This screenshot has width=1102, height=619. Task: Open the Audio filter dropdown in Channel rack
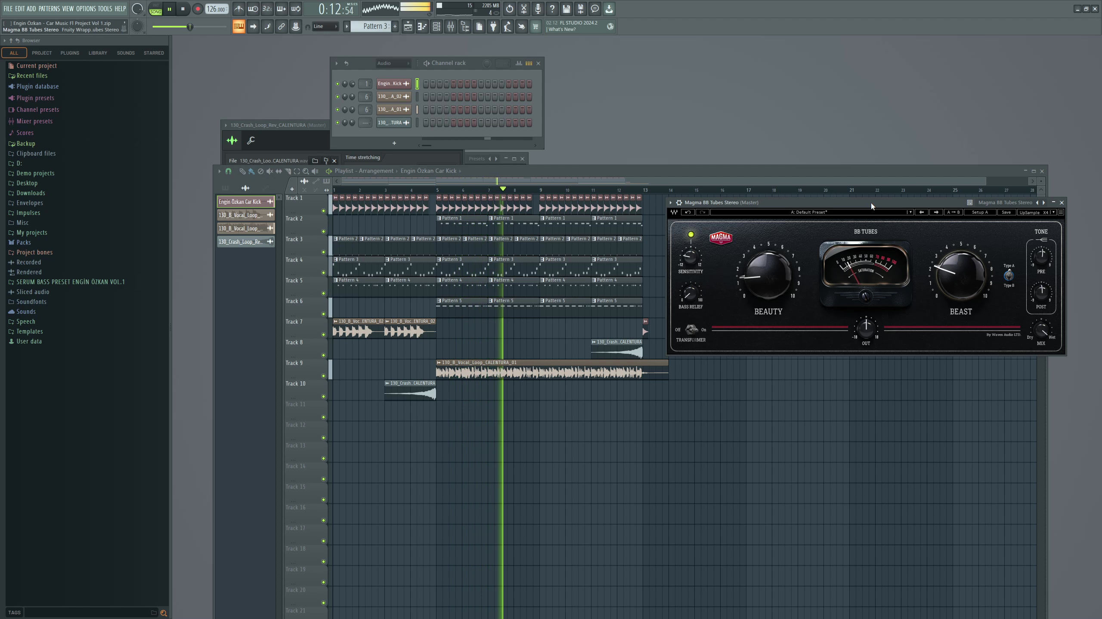pyautogui.click(x=393, y=63)
